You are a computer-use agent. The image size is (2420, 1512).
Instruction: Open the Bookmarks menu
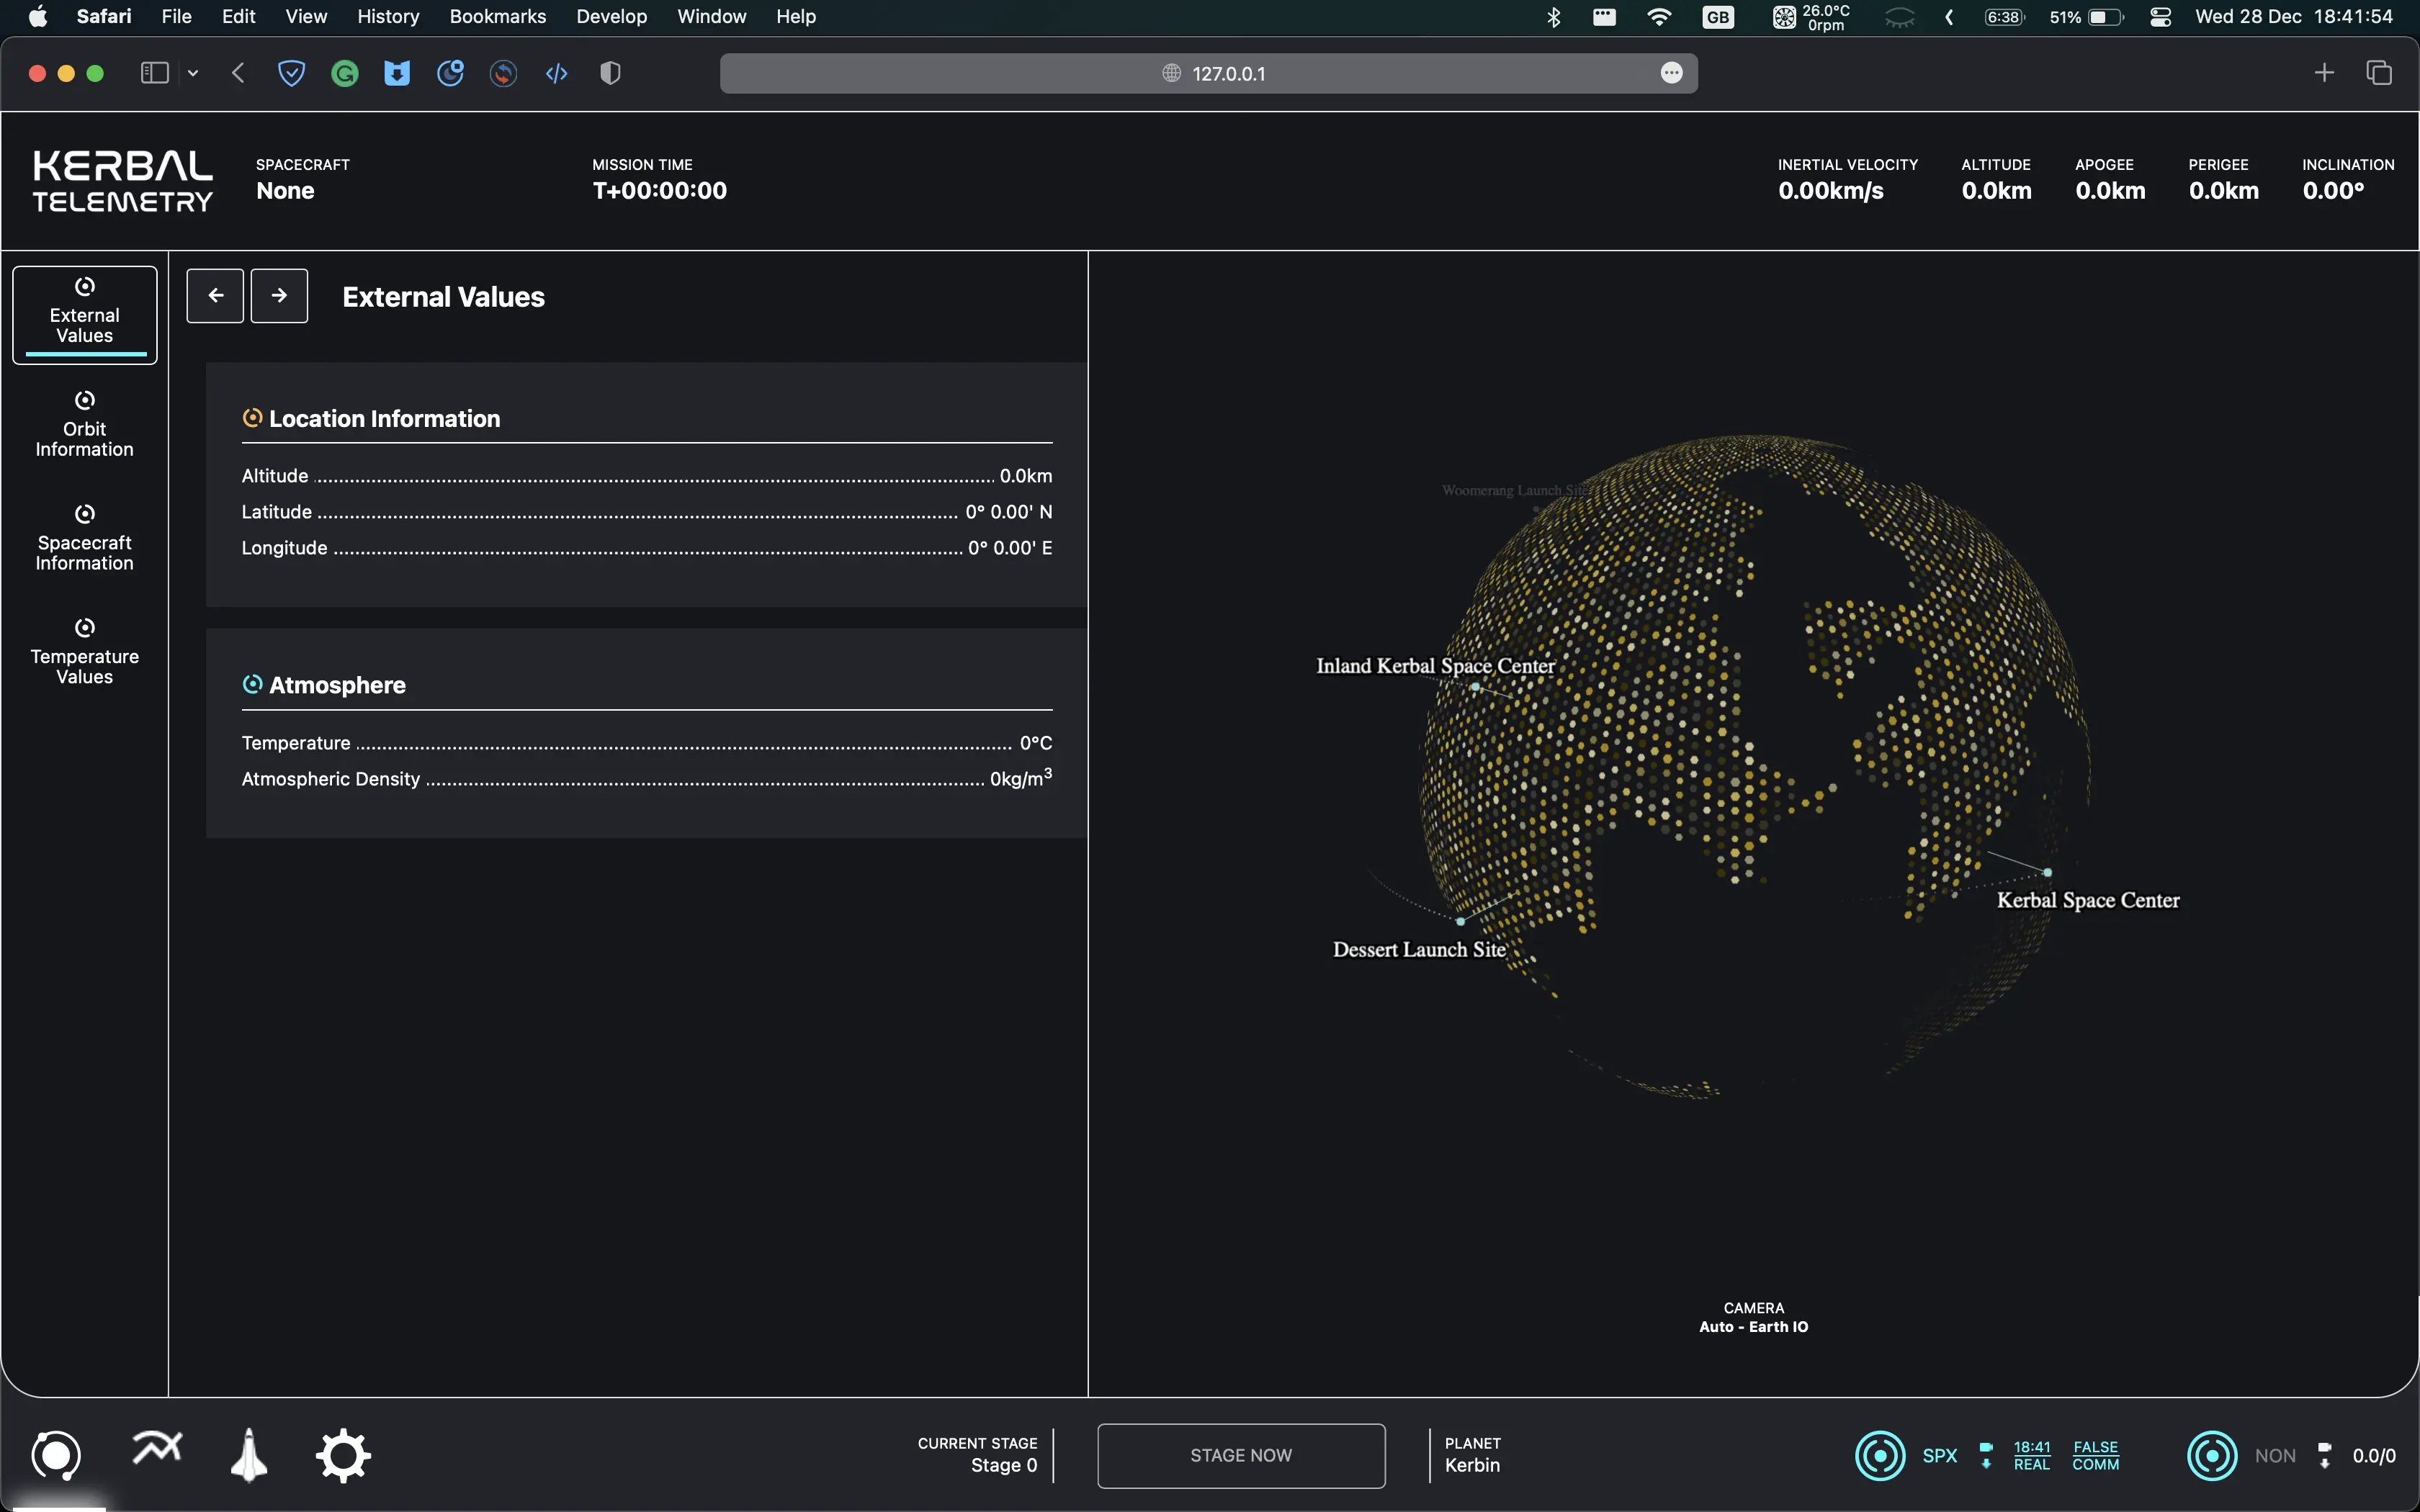(498, 17)
